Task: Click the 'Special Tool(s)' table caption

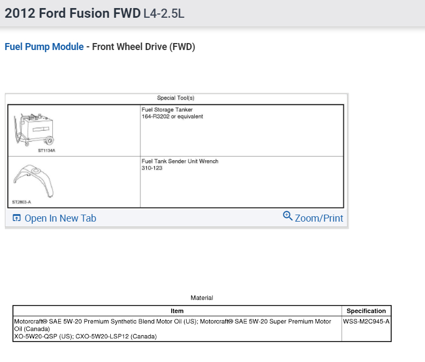Action: (175, 98)
